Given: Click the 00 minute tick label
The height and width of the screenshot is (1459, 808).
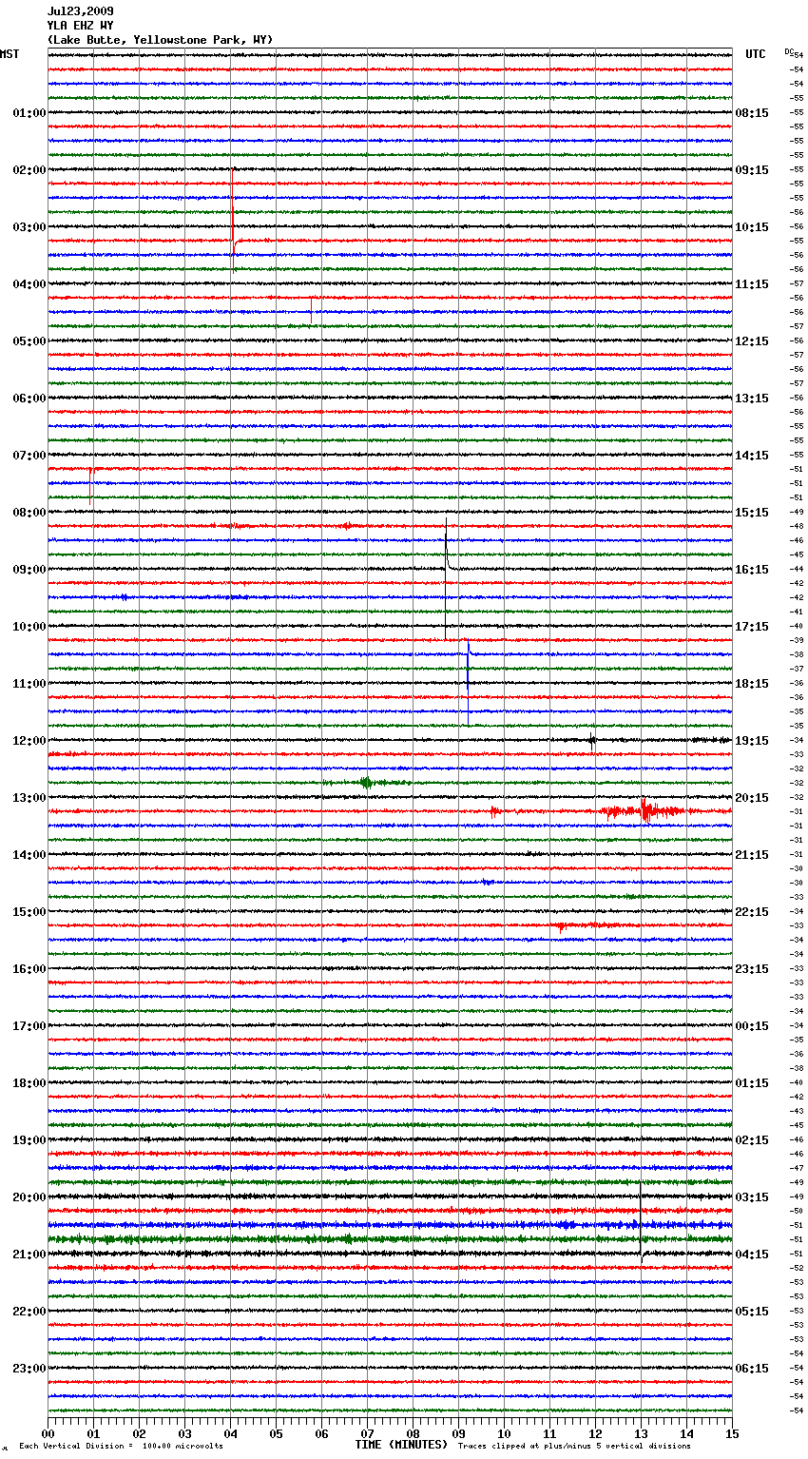Looking at the screenshot, I should coord(48,1433).
